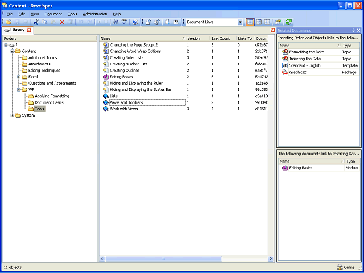The height and width of the screenshot is (273, 364).
Task: Click the Open folder toolbar icon
Action: tap(9, 22)
